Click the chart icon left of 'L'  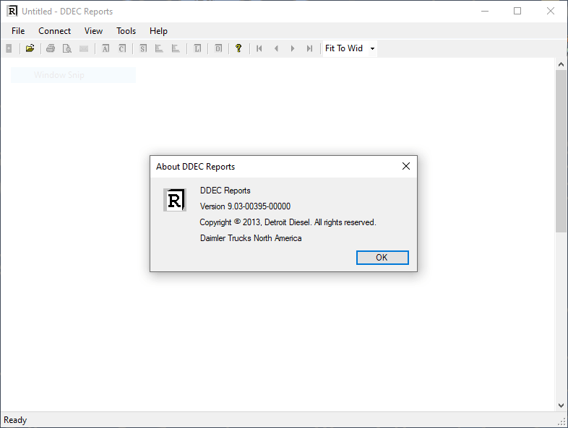176,48
